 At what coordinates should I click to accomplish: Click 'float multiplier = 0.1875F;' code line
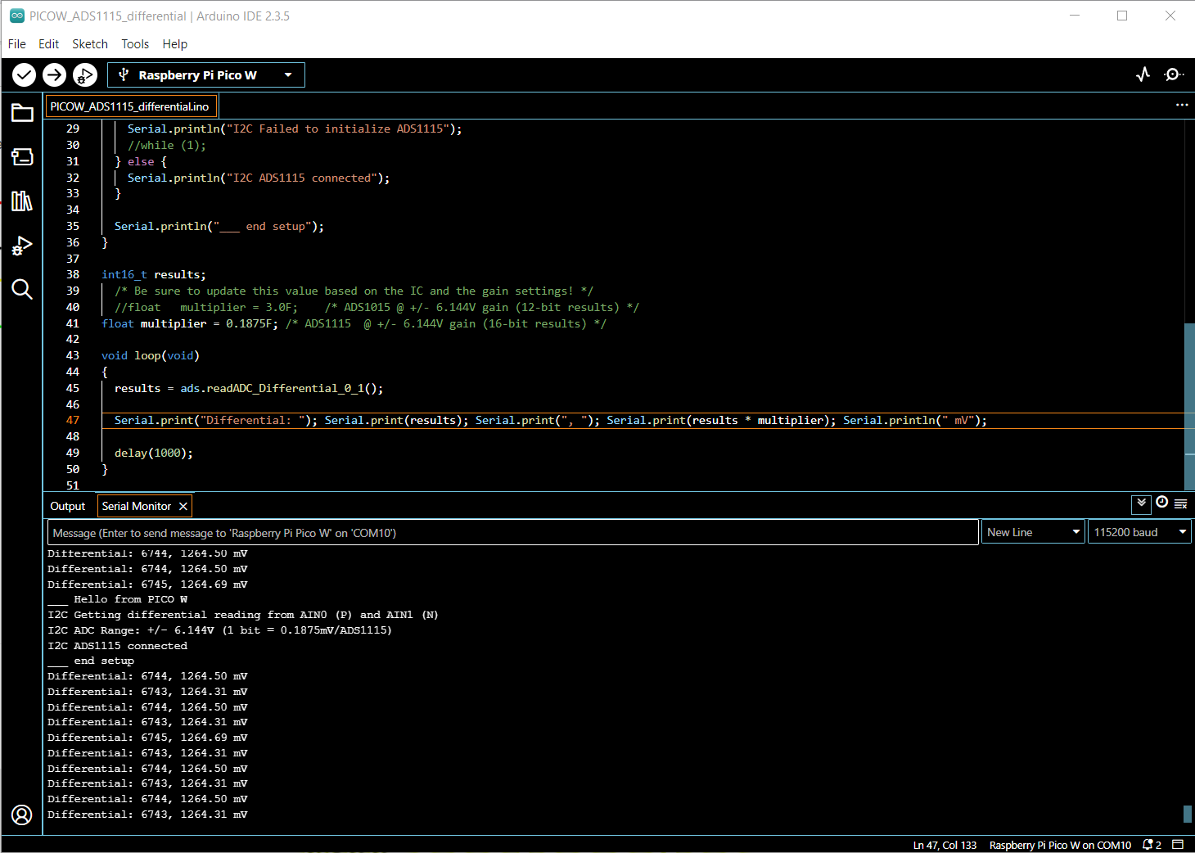190,323
